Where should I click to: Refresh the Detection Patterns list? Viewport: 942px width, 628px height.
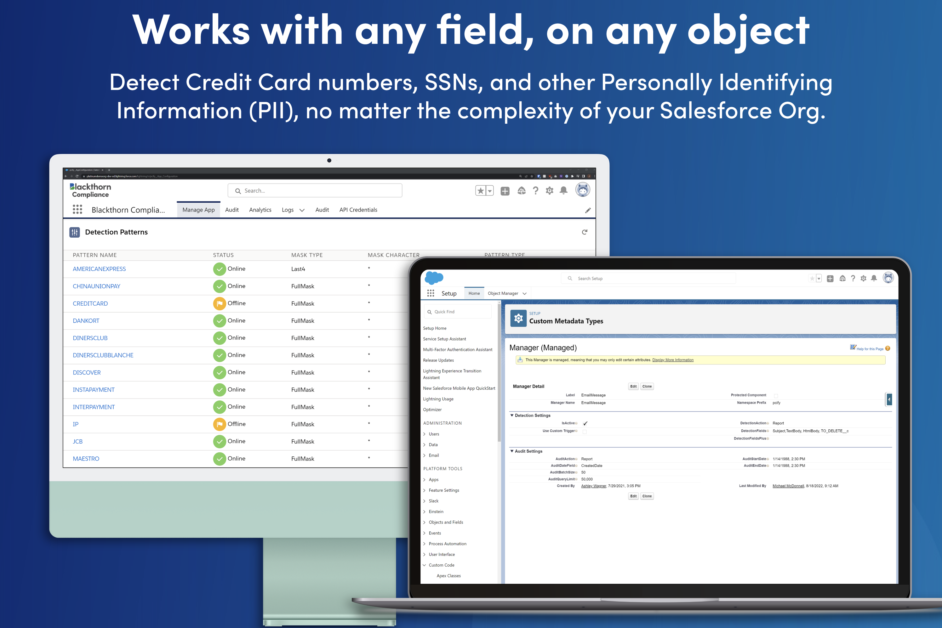[585, 232]
